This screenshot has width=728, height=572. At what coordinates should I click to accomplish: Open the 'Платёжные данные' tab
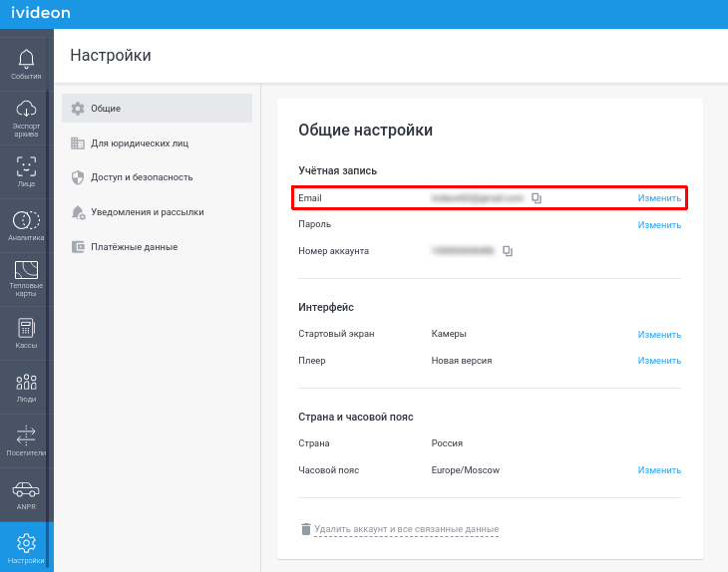(157, 246)
